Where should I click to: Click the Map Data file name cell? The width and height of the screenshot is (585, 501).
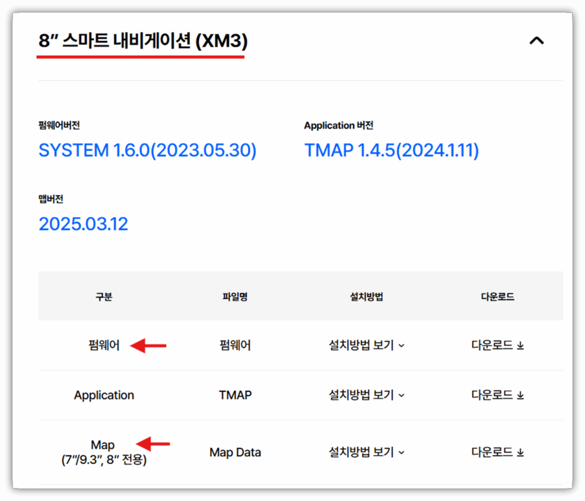(235, 452)
